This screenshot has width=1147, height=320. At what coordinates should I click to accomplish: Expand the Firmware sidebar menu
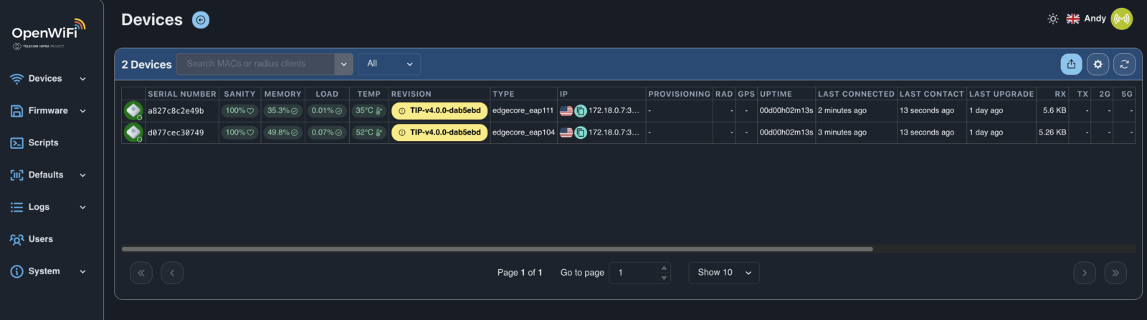(48, 111)
